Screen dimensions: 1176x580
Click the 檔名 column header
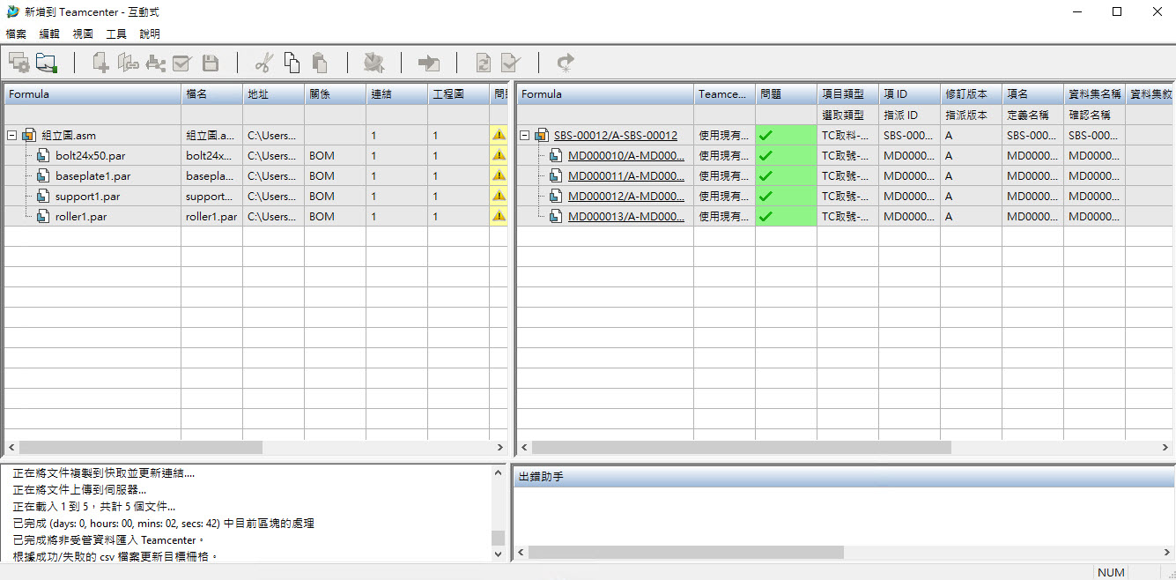tap(212, 94)
